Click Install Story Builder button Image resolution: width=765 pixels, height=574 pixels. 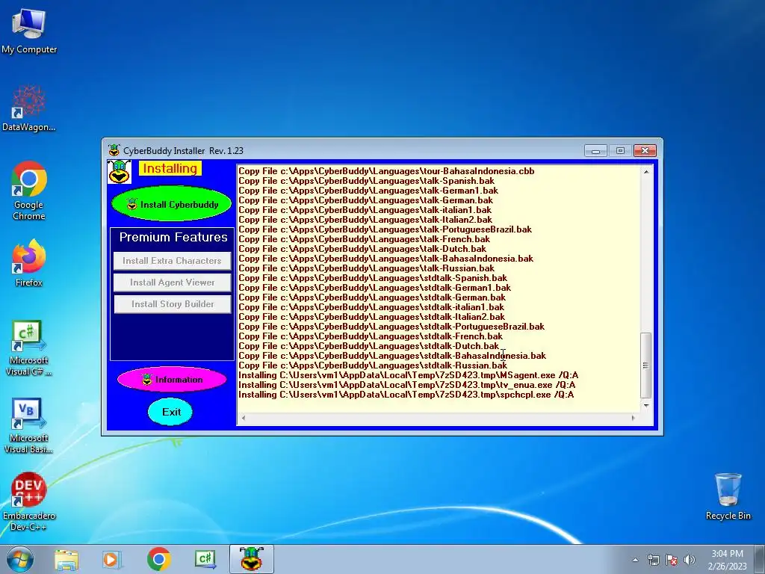(x=173, y=303)
